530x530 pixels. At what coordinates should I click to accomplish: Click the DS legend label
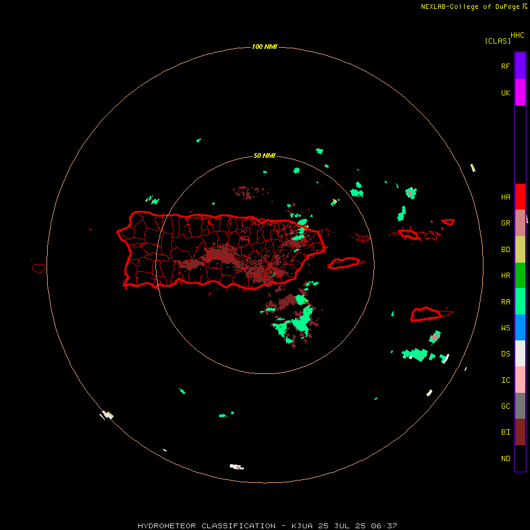[x=505, y=354]
